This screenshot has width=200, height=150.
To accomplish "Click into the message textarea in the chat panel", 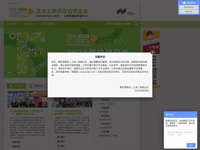I will 180,135.
